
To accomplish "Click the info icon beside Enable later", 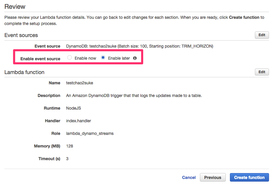I will click(x=135, y=58).
